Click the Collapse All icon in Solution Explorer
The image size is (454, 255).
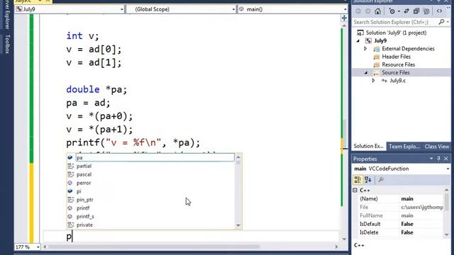pos(416,11)
